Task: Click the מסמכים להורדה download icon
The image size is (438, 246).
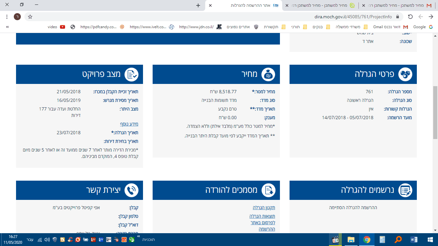Action: 268,190
